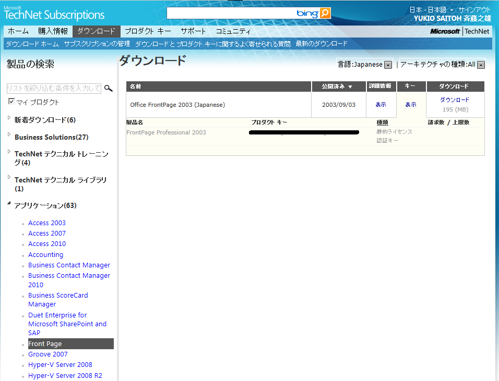Open the ダウンロード tab in top navigation
Viewport: 499px width, 381px height.
(97, 31)
